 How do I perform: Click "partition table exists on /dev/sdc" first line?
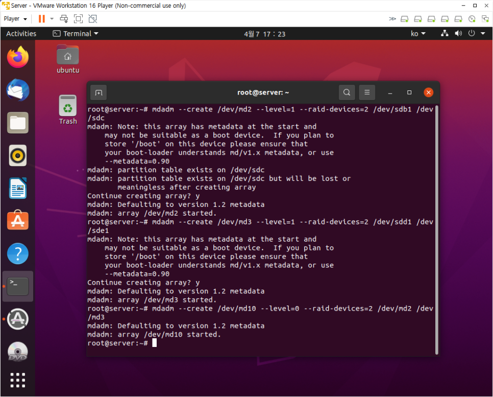pyautogui.click(x=191, y=170)
